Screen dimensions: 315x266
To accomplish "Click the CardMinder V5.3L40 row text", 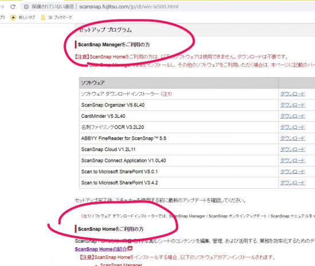I will (103, 116).
